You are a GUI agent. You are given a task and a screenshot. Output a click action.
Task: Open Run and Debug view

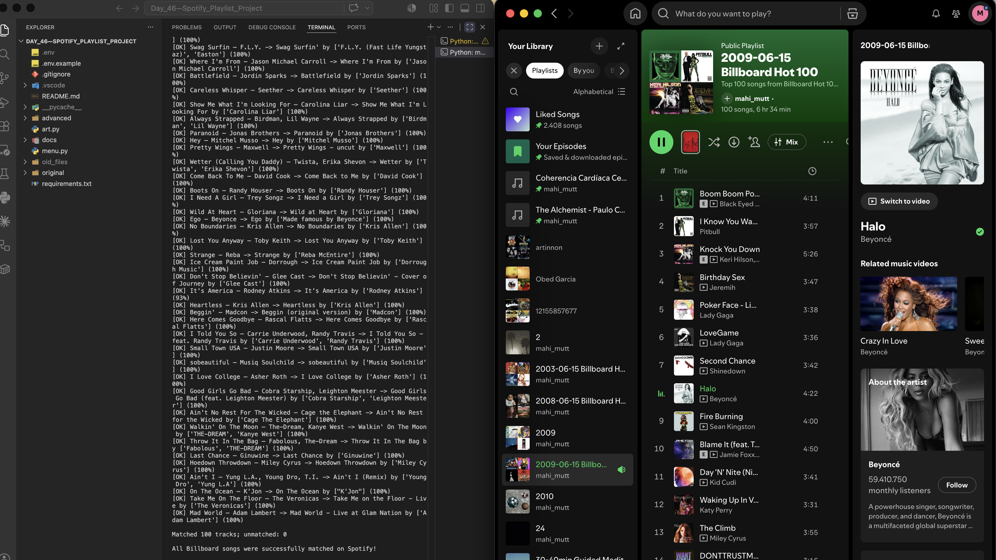[x=5, y=102]
